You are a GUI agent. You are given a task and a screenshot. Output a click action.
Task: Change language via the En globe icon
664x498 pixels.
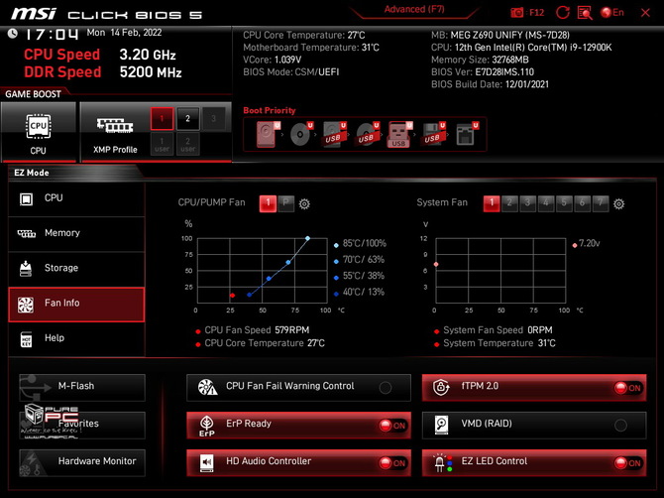pos(612,12)
